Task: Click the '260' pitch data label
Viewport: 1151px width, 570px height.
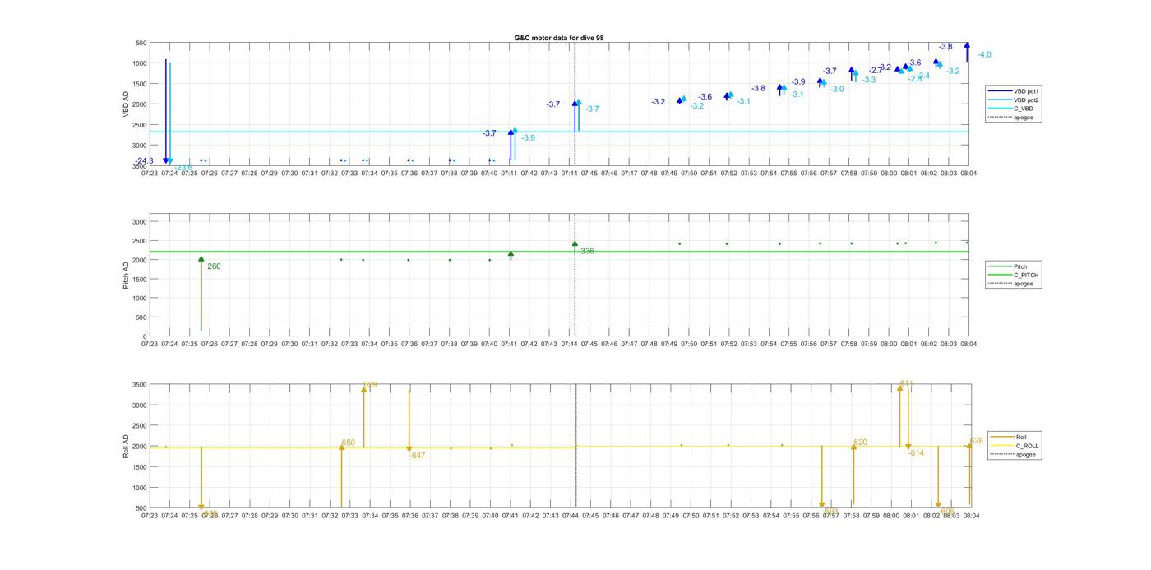Action: pos(214,266)
